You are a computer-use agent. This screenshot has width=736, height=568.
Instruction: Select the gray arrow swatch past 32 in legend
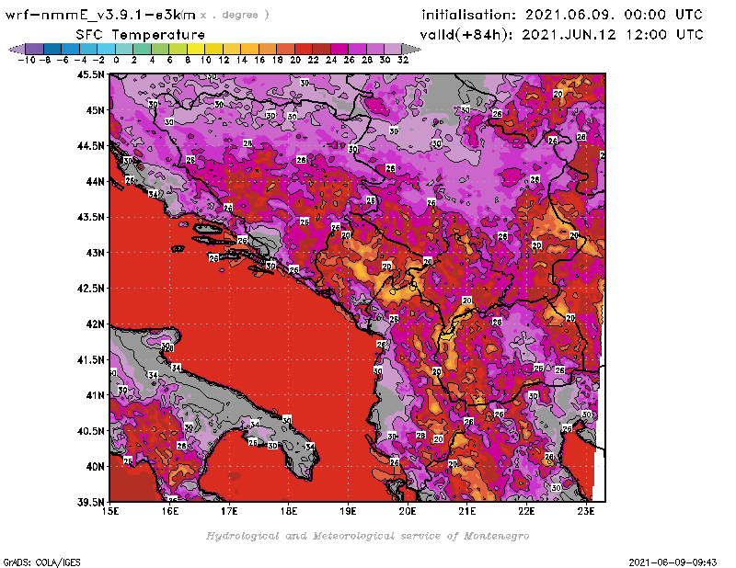(x=411, y=49)
